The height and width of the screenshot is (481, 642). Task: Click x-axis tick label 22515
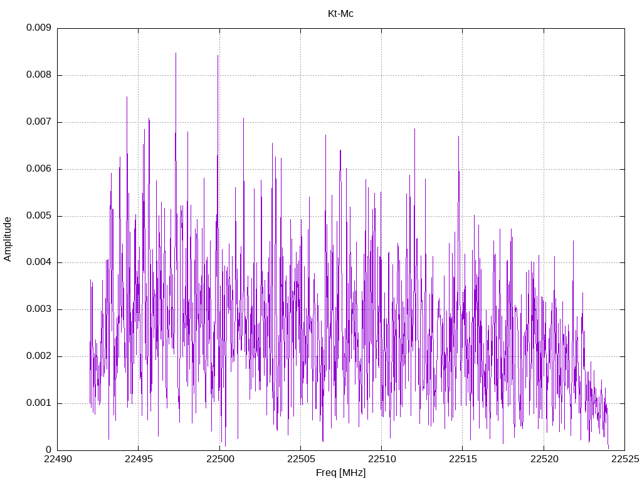click(463, 459)
